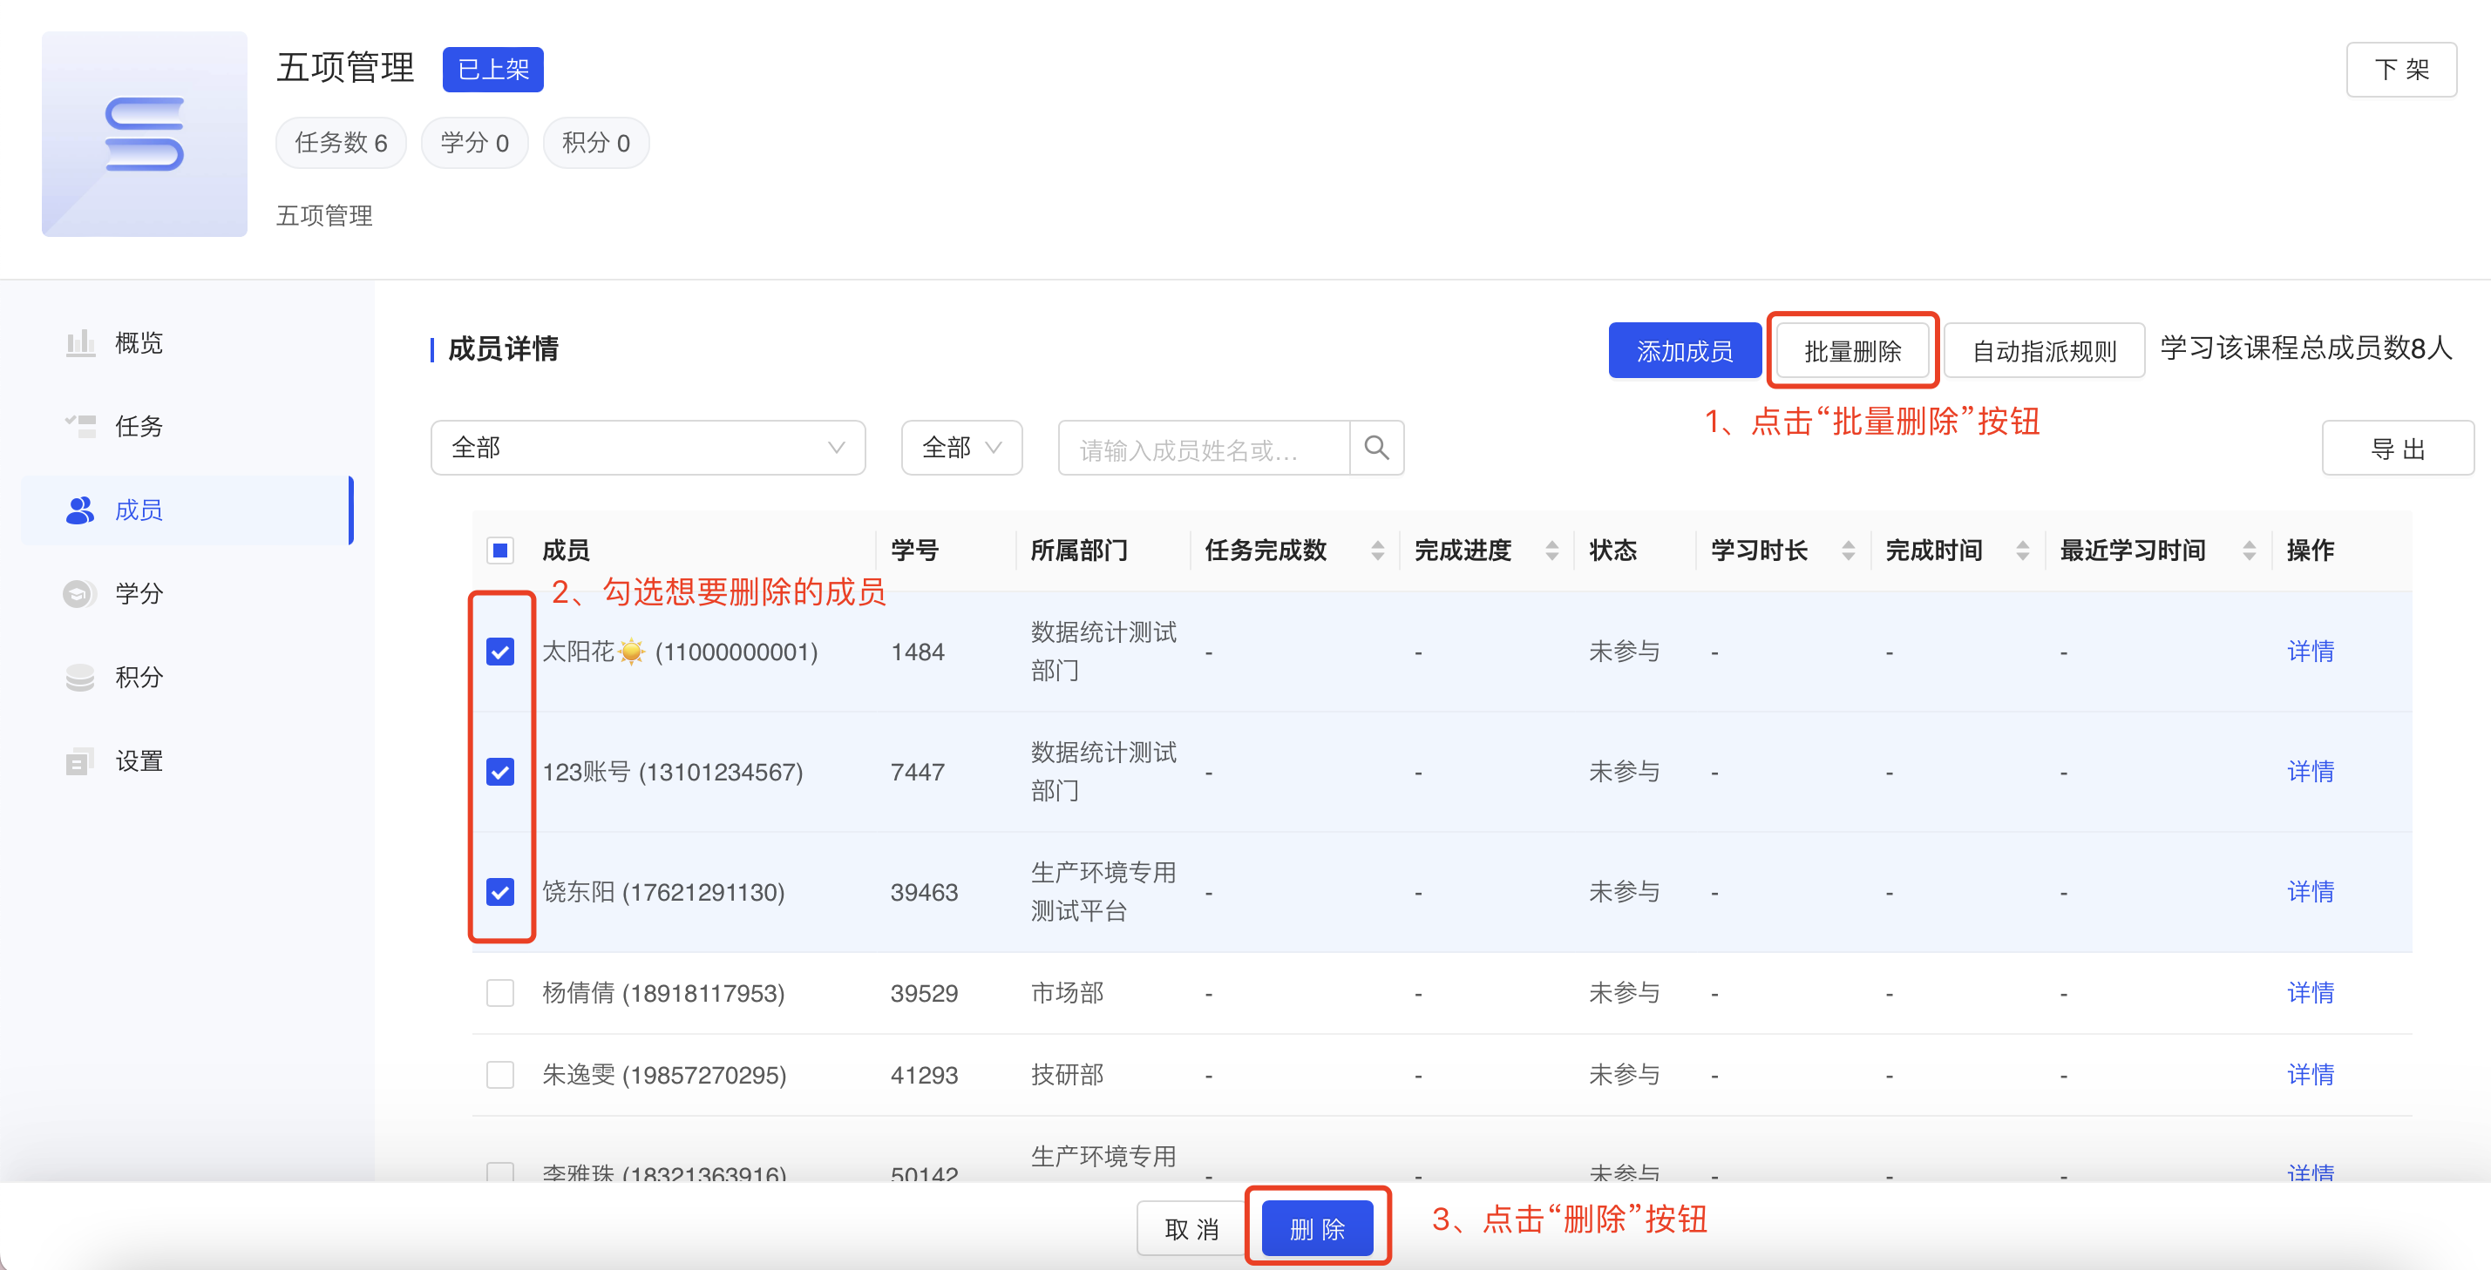Open 任务 in the sidebar
This screenshot has height=1270, width=2491.
coord(187,426)
